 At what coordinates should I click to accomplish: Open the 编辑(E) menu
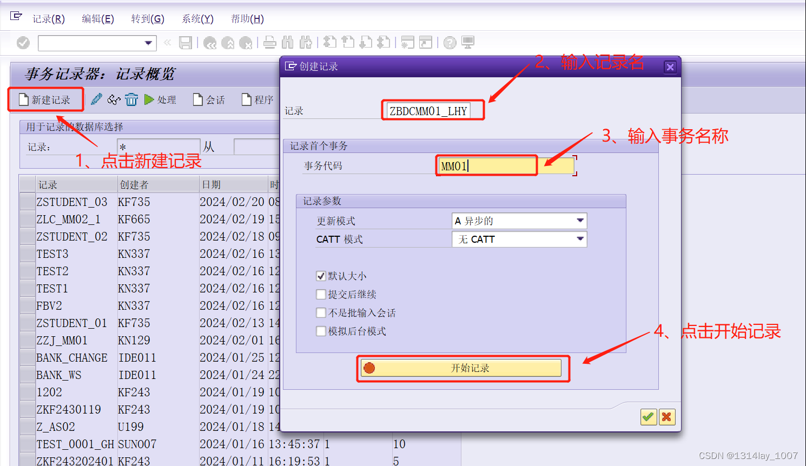pyautogui.click(x=98, y=19)
